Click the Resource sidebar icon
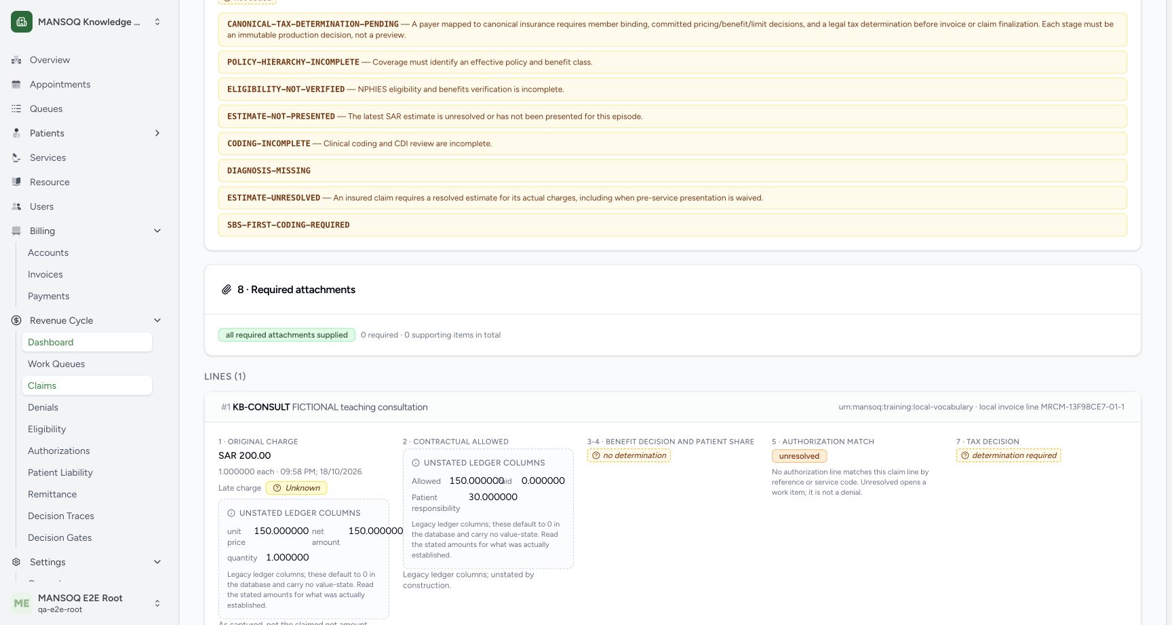This screenshot has width=1172, height=625. coord(16,182)
